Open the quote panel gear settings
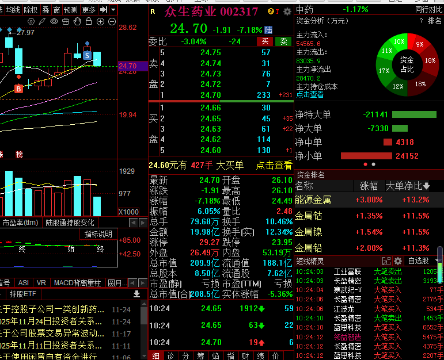 287,12
